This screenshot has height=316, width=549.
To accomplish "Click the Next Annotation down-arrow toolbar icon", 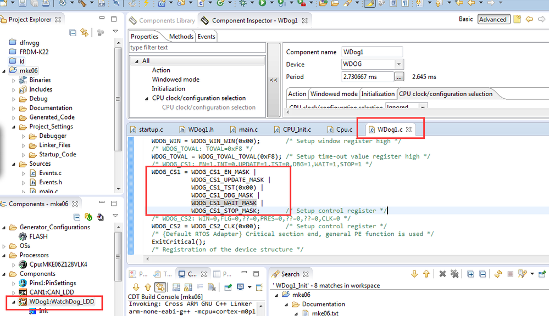I will click(x=419, y=3).
